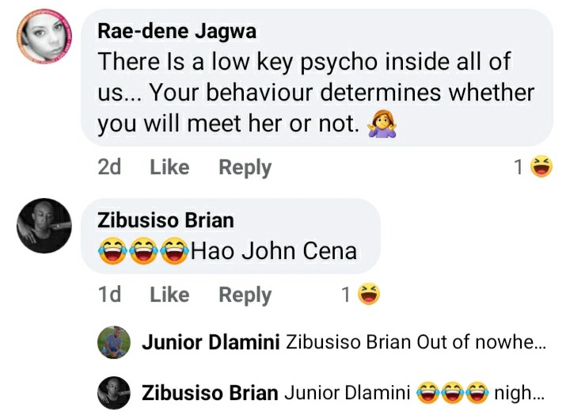570x419 pixels.
Task: Open Zibusiso Brian's small reply avatar
Action: pos(114,393)
